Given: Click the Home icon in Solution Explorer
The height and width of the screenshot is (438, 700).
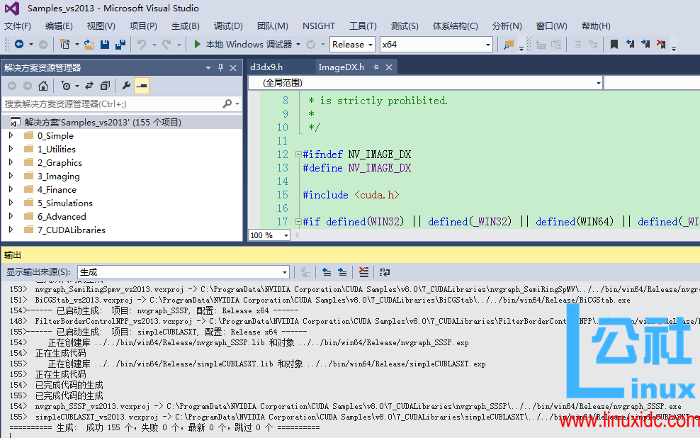Looking at the screenshot, I should pos(43,86).
